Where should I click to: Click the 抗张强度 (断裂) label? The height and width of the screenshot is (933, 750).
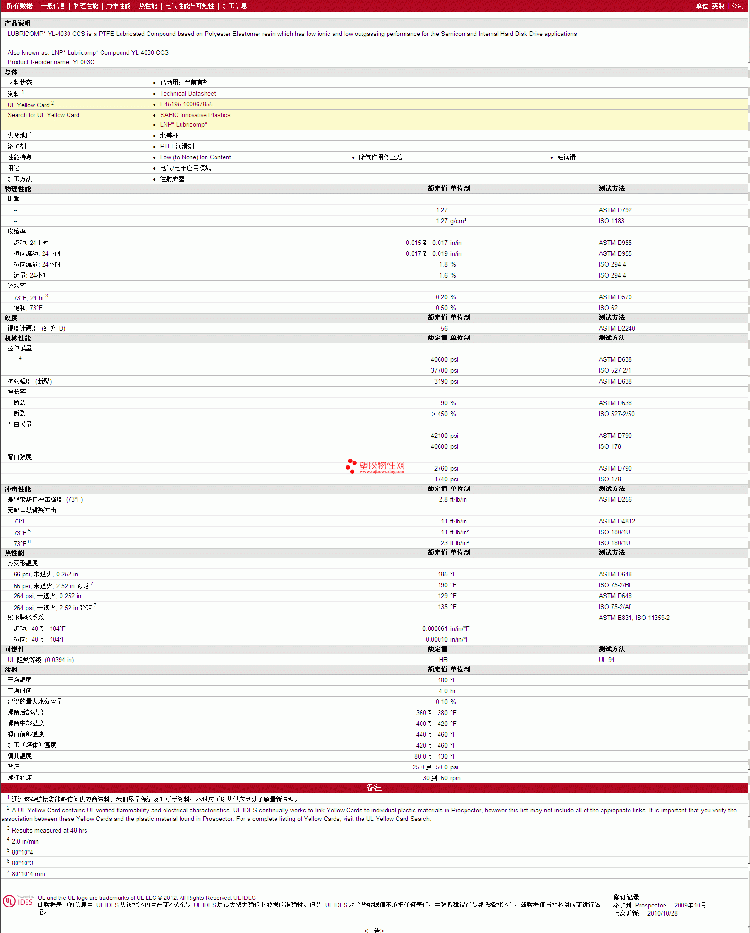[29, 382]
